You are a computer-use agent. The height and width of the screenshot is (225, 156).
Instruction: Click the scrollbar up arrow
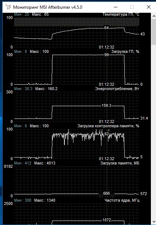coord(154,16)
